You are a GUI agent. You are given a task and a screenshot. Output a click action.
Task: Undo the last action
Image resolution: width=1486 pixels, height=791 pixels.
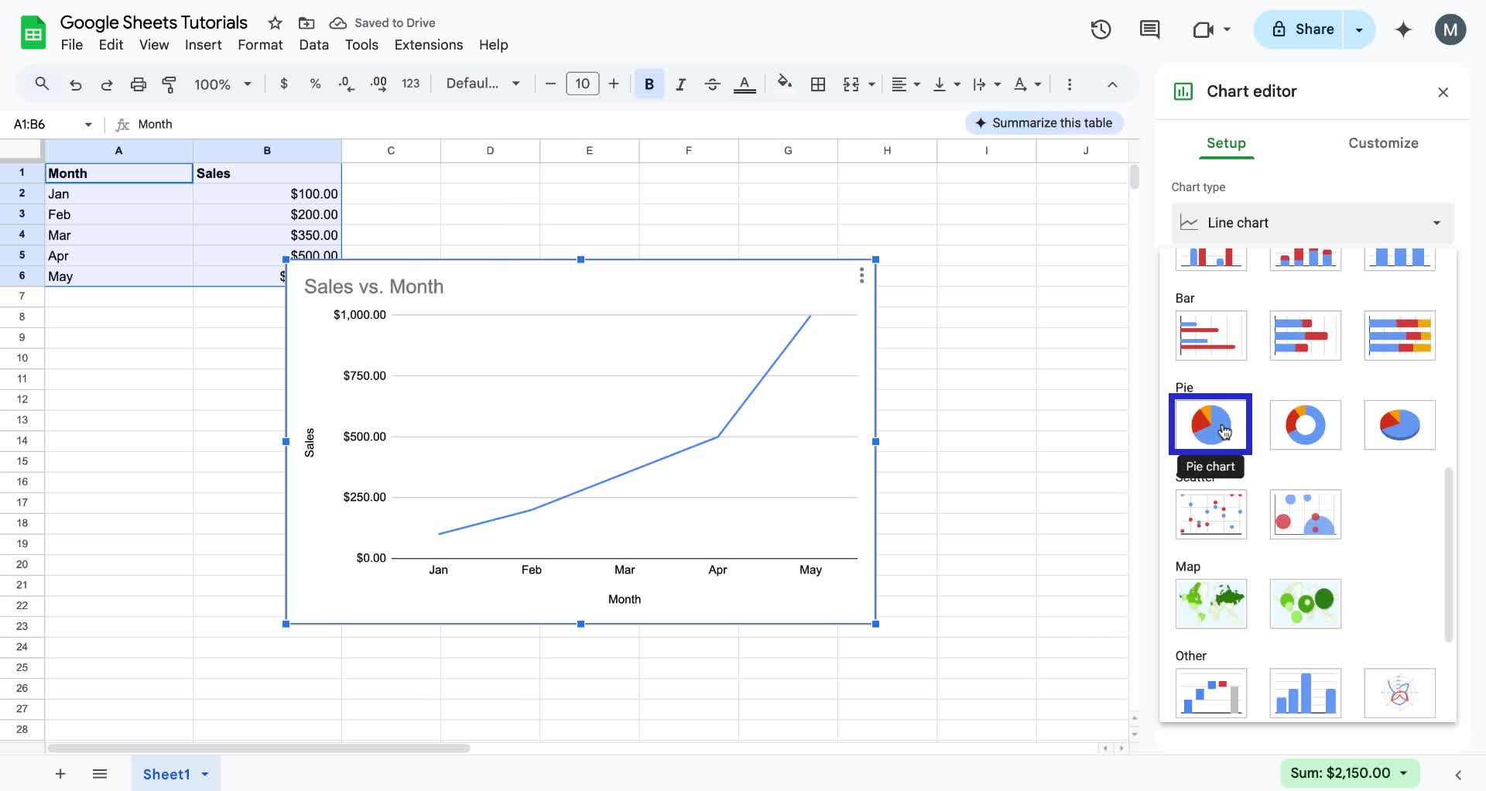75,84
